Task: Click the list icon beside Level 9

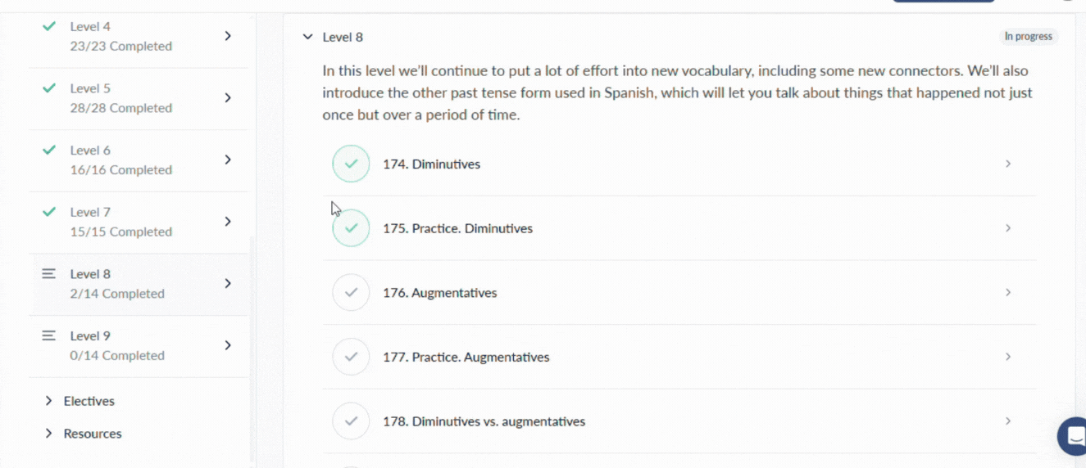Action: point(49,335)
